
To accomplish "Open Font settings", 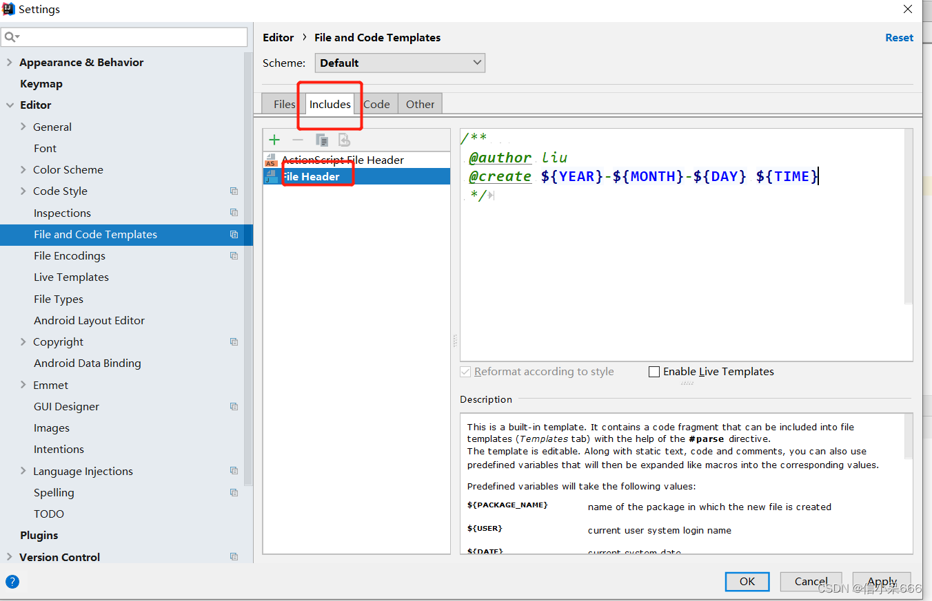I will coord(45,148).
